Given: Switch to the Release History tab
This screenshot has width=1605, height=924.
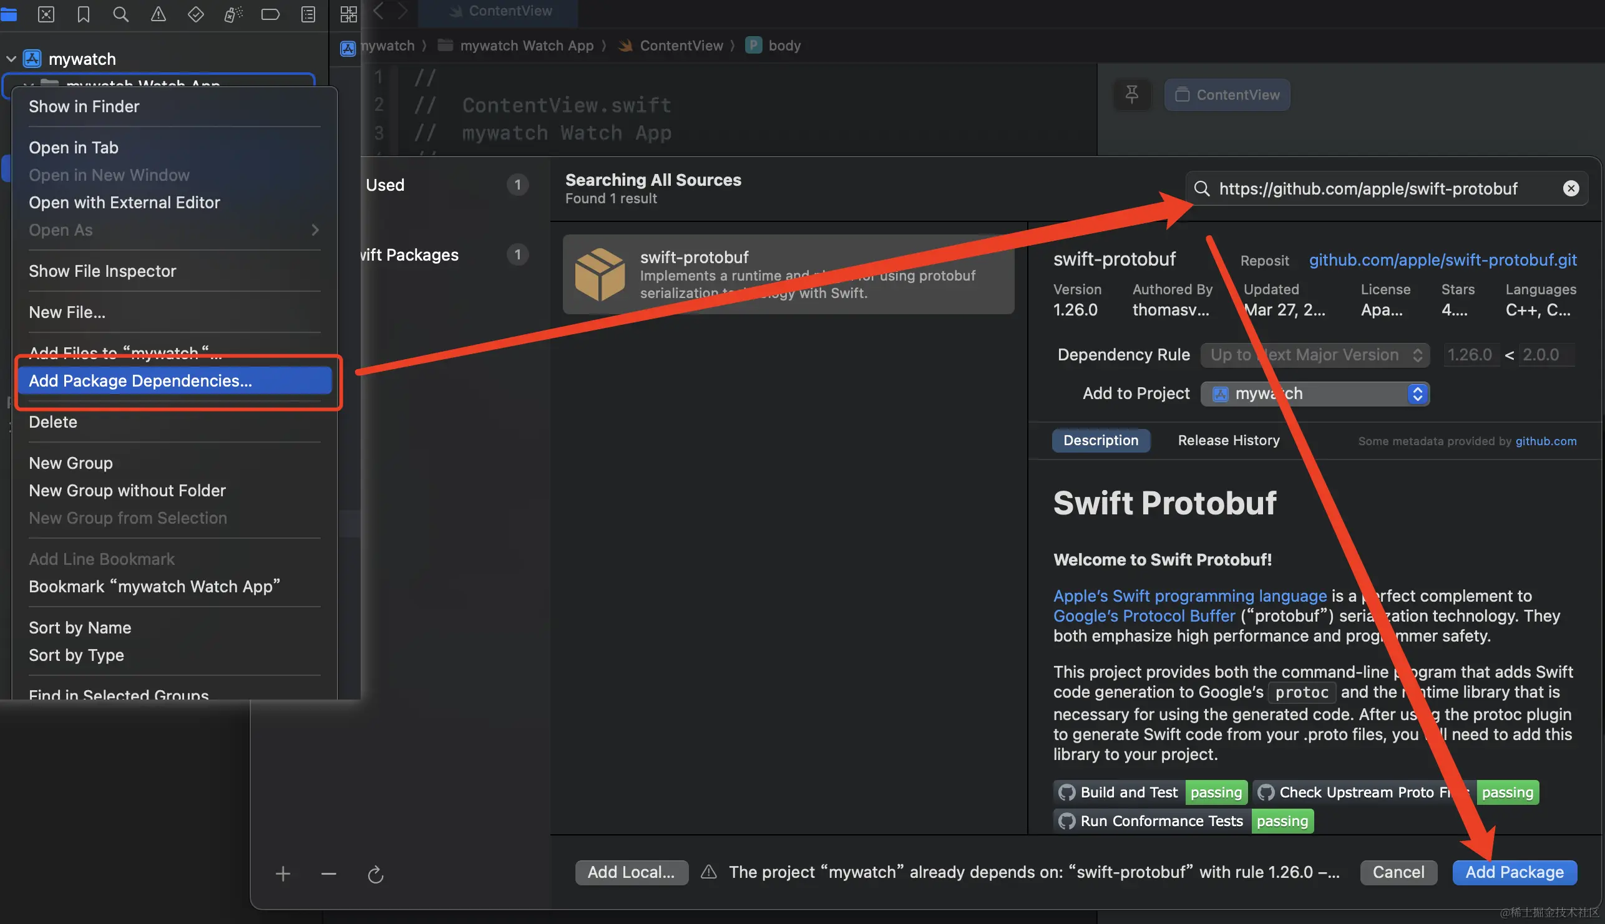Looking at the screenshot, I should click(1227, 440).
